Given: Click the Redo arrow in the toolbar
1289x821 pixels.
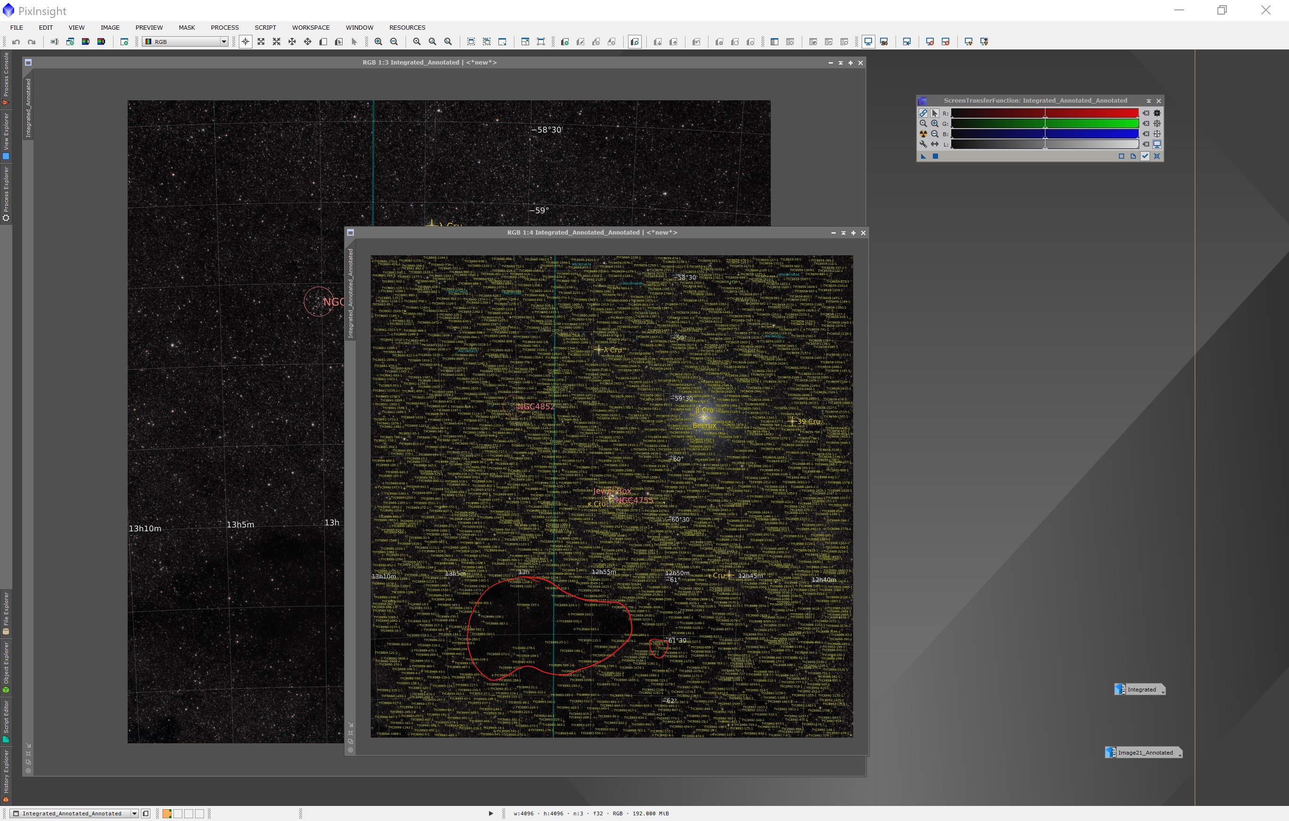Looking at the screenshot, I should pos(32,42).
